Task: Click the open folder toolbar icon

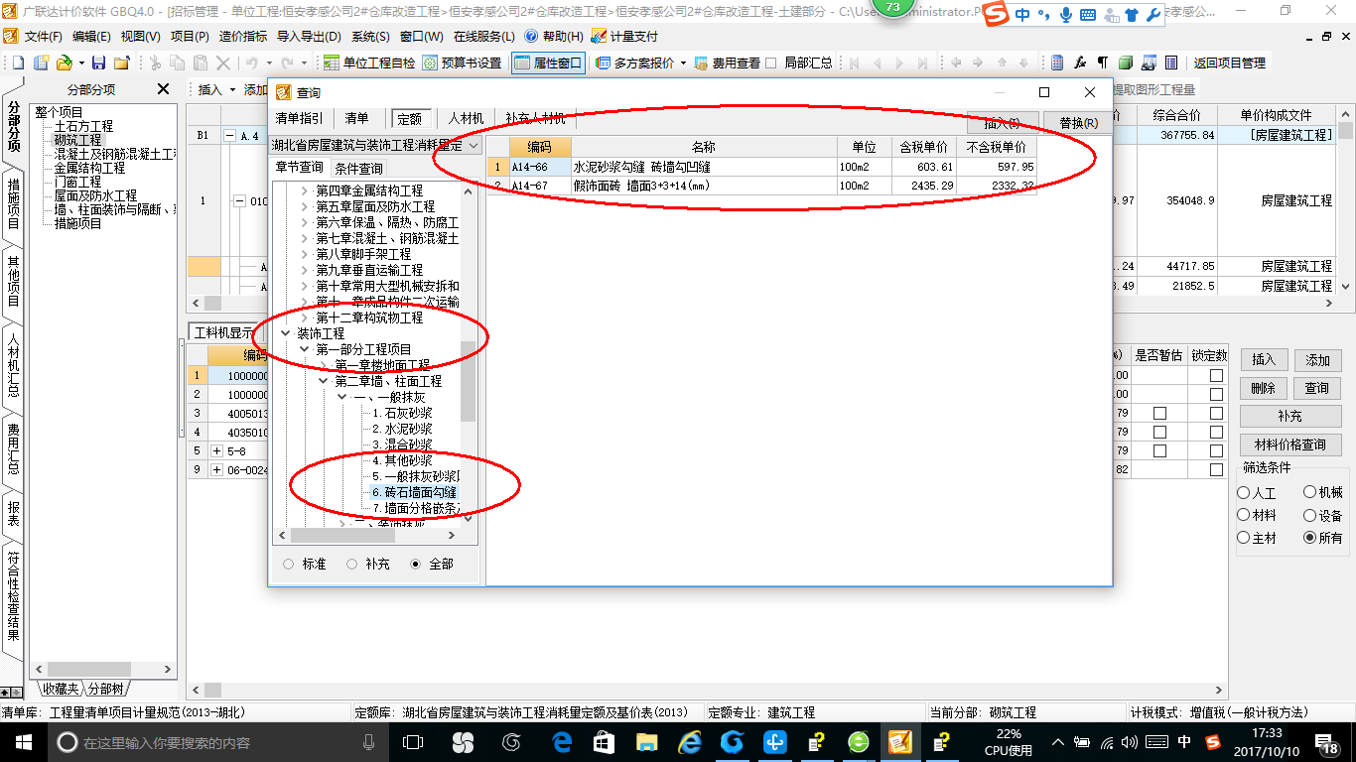Action: coord(63,63)
